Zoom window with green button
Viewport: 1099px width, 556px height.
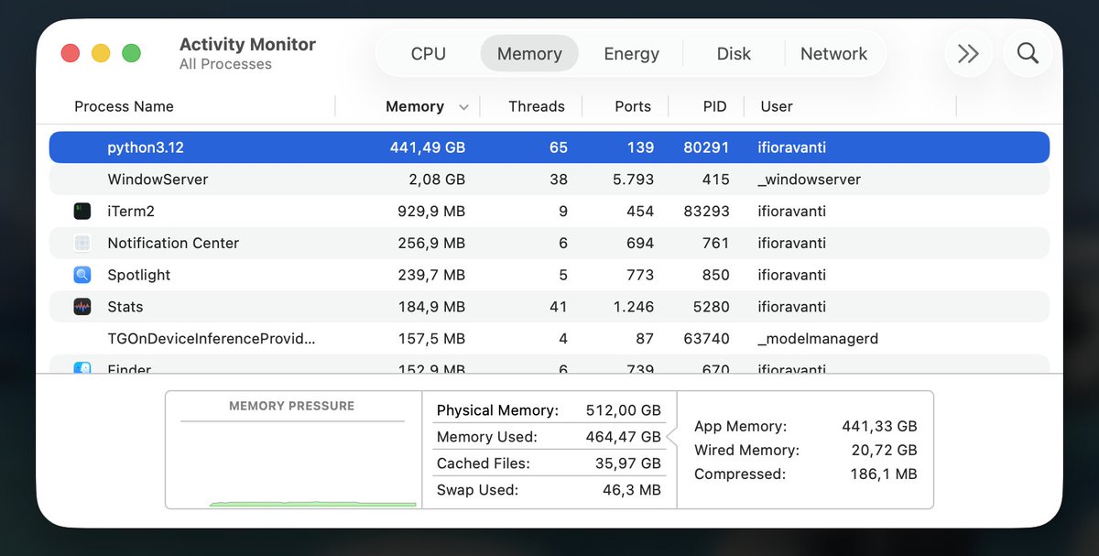tap(132, 53)
